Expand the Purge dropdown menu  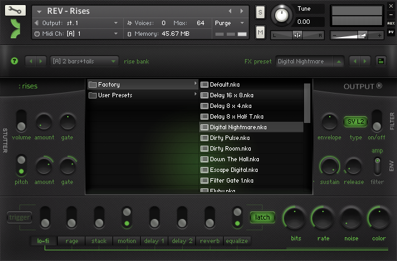pyautogui.click(x=230, y=23)
